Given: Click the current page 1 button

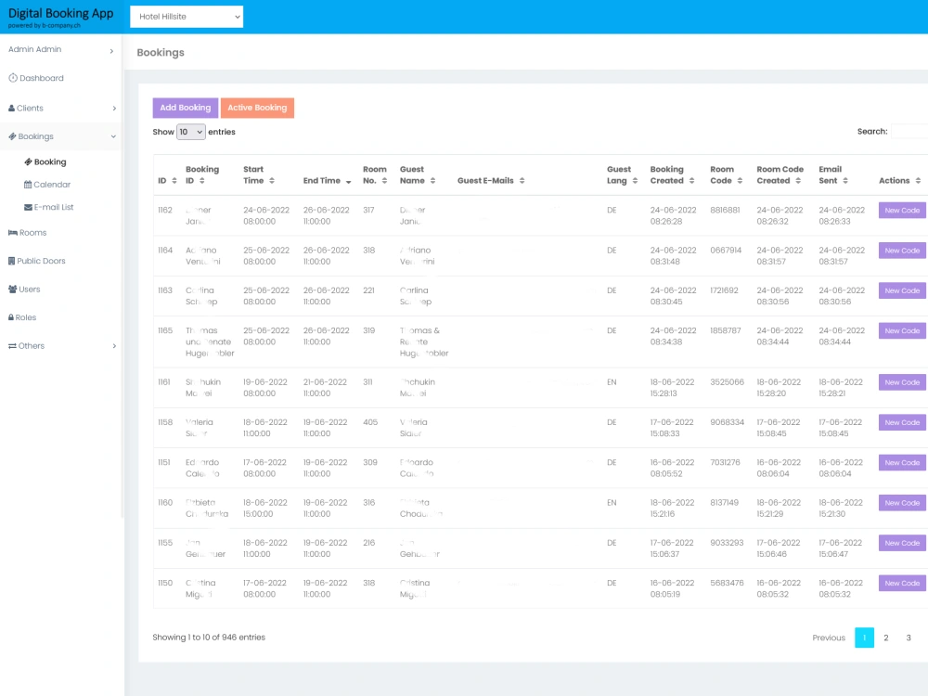Looking at the screenshot, I should click(x=864, y=638).
